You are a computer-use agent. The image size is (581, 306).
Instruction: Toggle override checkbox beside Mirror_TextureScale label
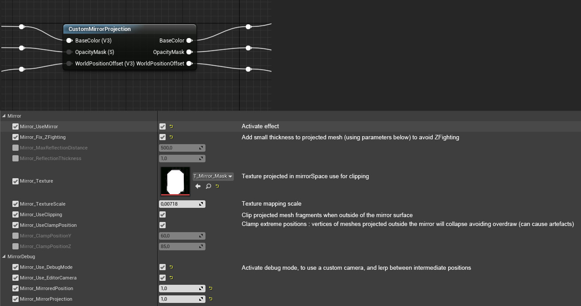(15, 204)
